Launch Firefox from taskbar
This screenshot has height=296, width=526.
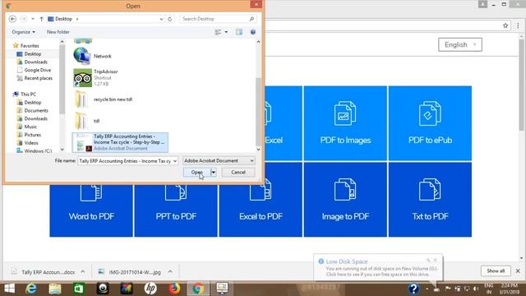(x=174, y=289)
